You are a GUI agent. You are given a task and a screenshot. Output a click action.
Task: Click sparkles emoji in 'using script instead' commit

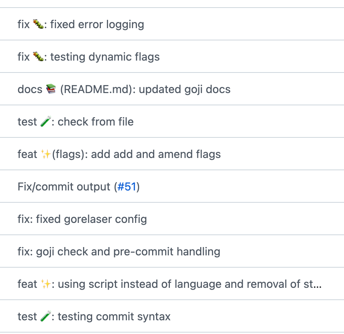click(46, 284)
